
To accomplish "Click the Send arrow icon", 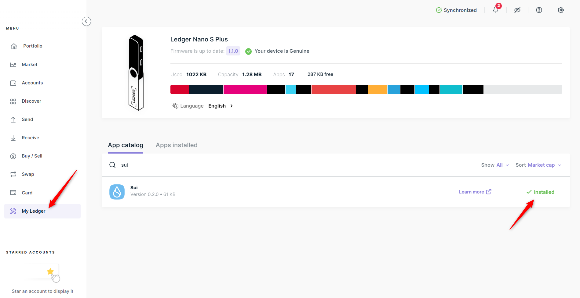I will [13, 119].
